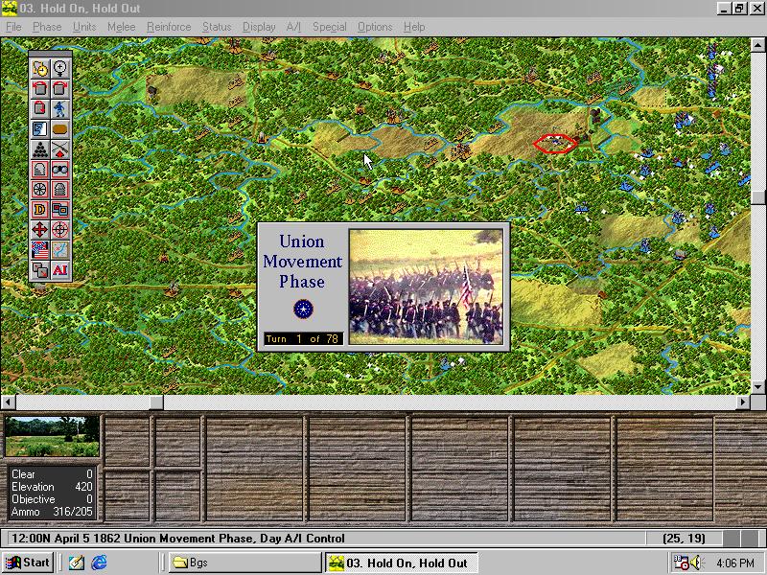The width and height of the screenshot is (767, 575).
Task: Toggle the crossed flags icon
Action: tap(40, 249)
